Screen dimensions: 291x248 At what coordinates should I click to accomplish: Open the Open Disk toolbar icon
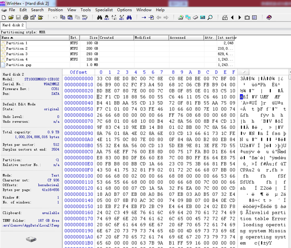181,18
